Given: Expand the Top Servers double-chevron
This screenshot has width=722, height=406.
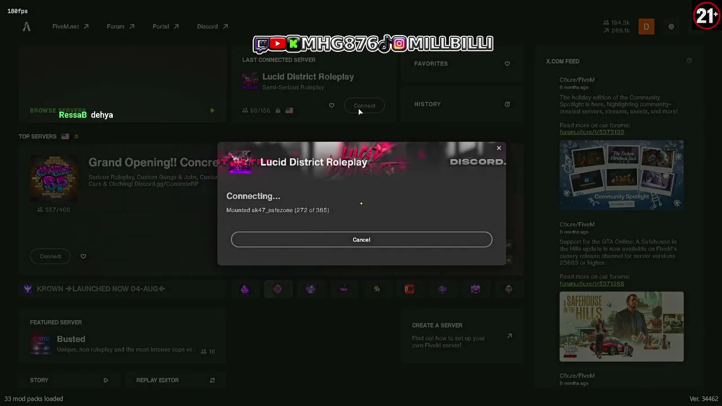Looking at the screenshot, I should pyautogui.click(x=76, y=136).
